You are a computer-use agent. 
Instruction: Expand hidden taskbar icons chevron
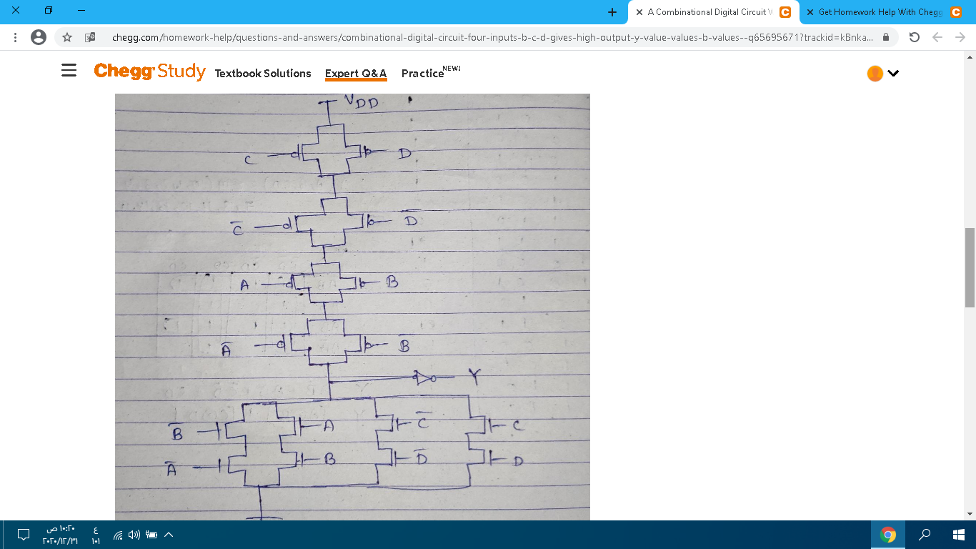(x=167, y=534)
